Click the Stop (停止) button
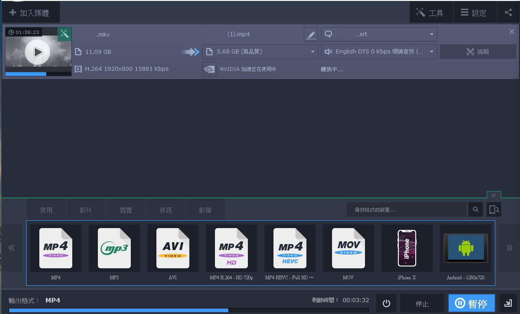This screenshot has width=520, height=314. tap(422, 303)
